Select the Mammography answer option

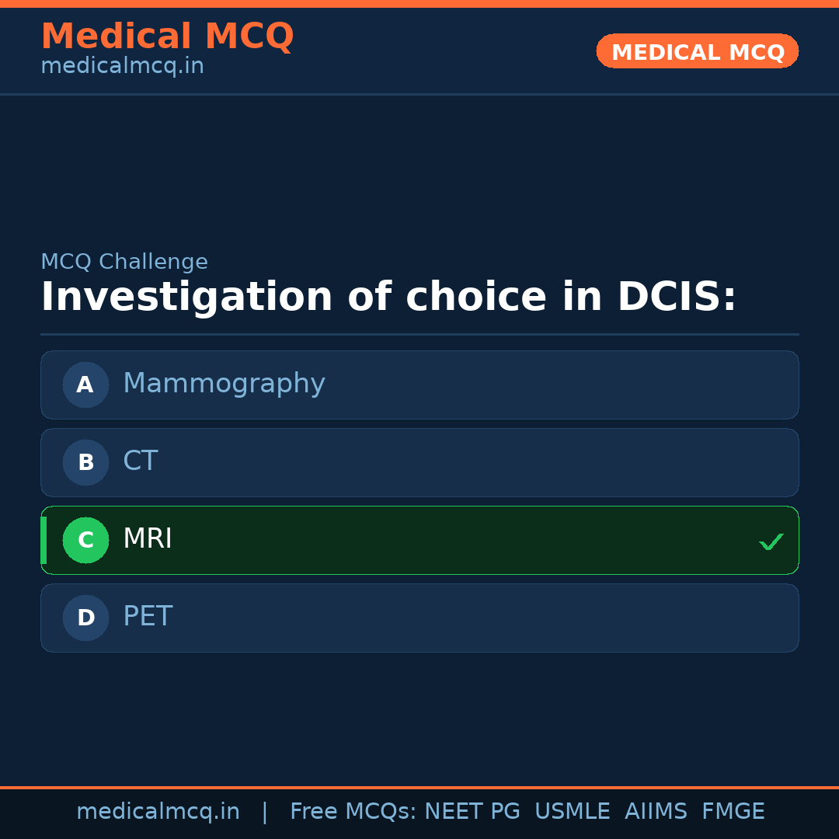coord(419,385)
